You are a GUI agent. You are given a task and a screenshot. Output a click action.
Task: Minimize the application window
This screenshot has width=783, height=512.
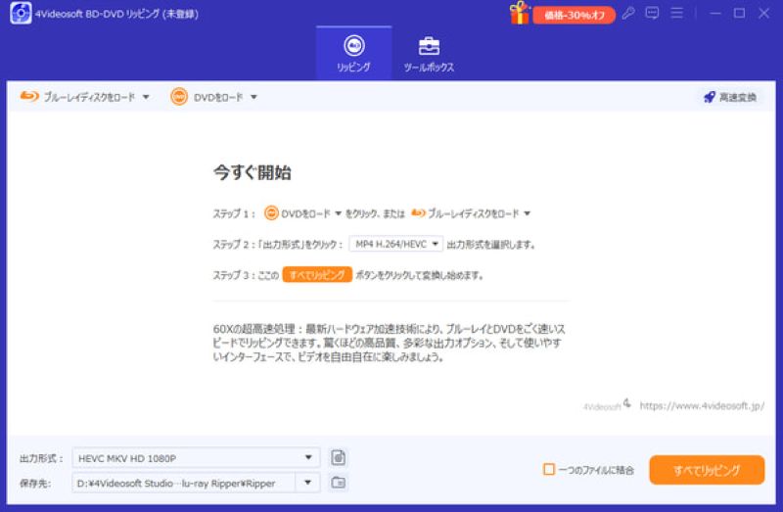tap(715, 14)
